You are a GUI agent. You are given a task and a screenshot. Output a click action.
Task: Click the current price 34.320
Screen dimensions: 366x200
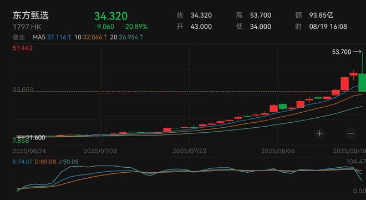pos(111,16)
